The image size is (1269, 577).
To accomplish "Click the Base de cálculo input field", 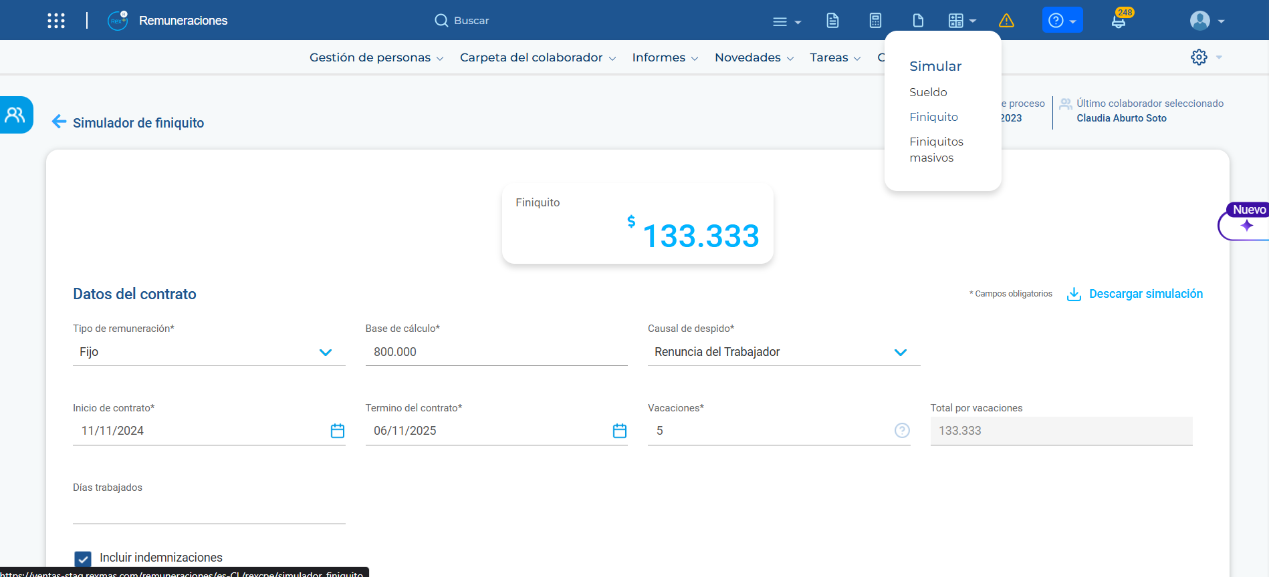I will (496, 352).
